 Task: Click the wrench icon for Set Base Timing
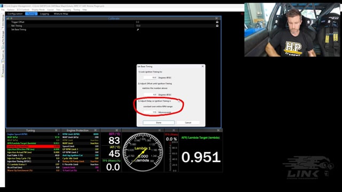138,29
